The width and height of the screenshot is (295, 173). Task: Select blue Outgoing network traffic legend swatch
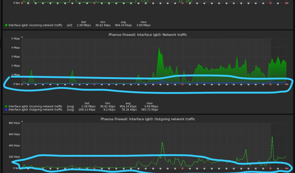[6, 110]
